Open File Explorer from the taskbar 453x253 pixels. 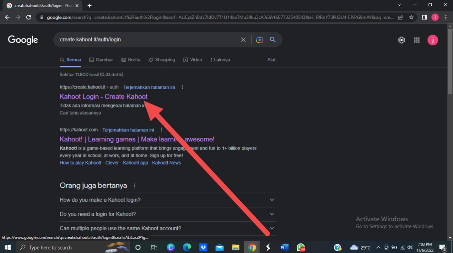point(236,247)
